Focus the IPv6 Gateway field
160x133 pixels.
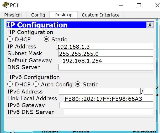106,105
